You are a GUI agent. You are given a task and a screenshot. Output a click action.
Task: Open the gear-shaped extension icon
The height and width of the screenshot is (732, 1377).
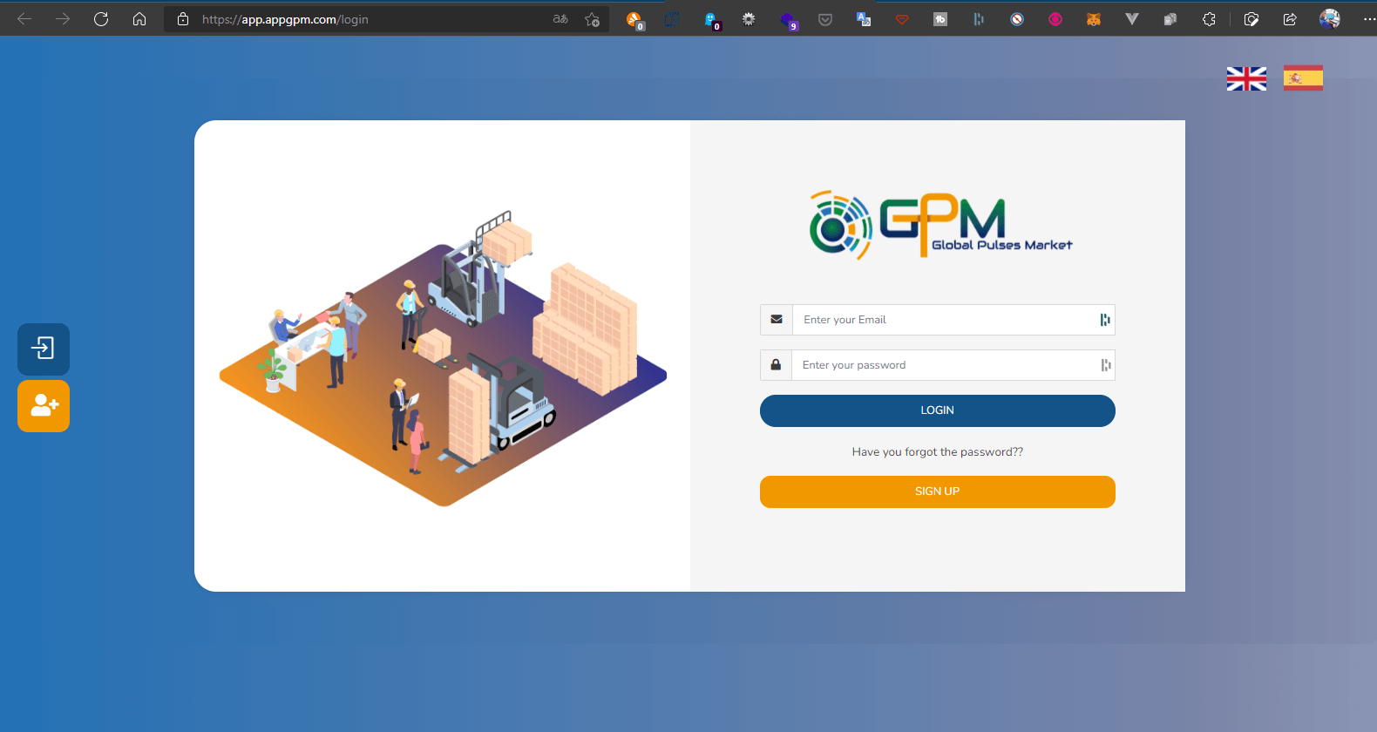749,19
